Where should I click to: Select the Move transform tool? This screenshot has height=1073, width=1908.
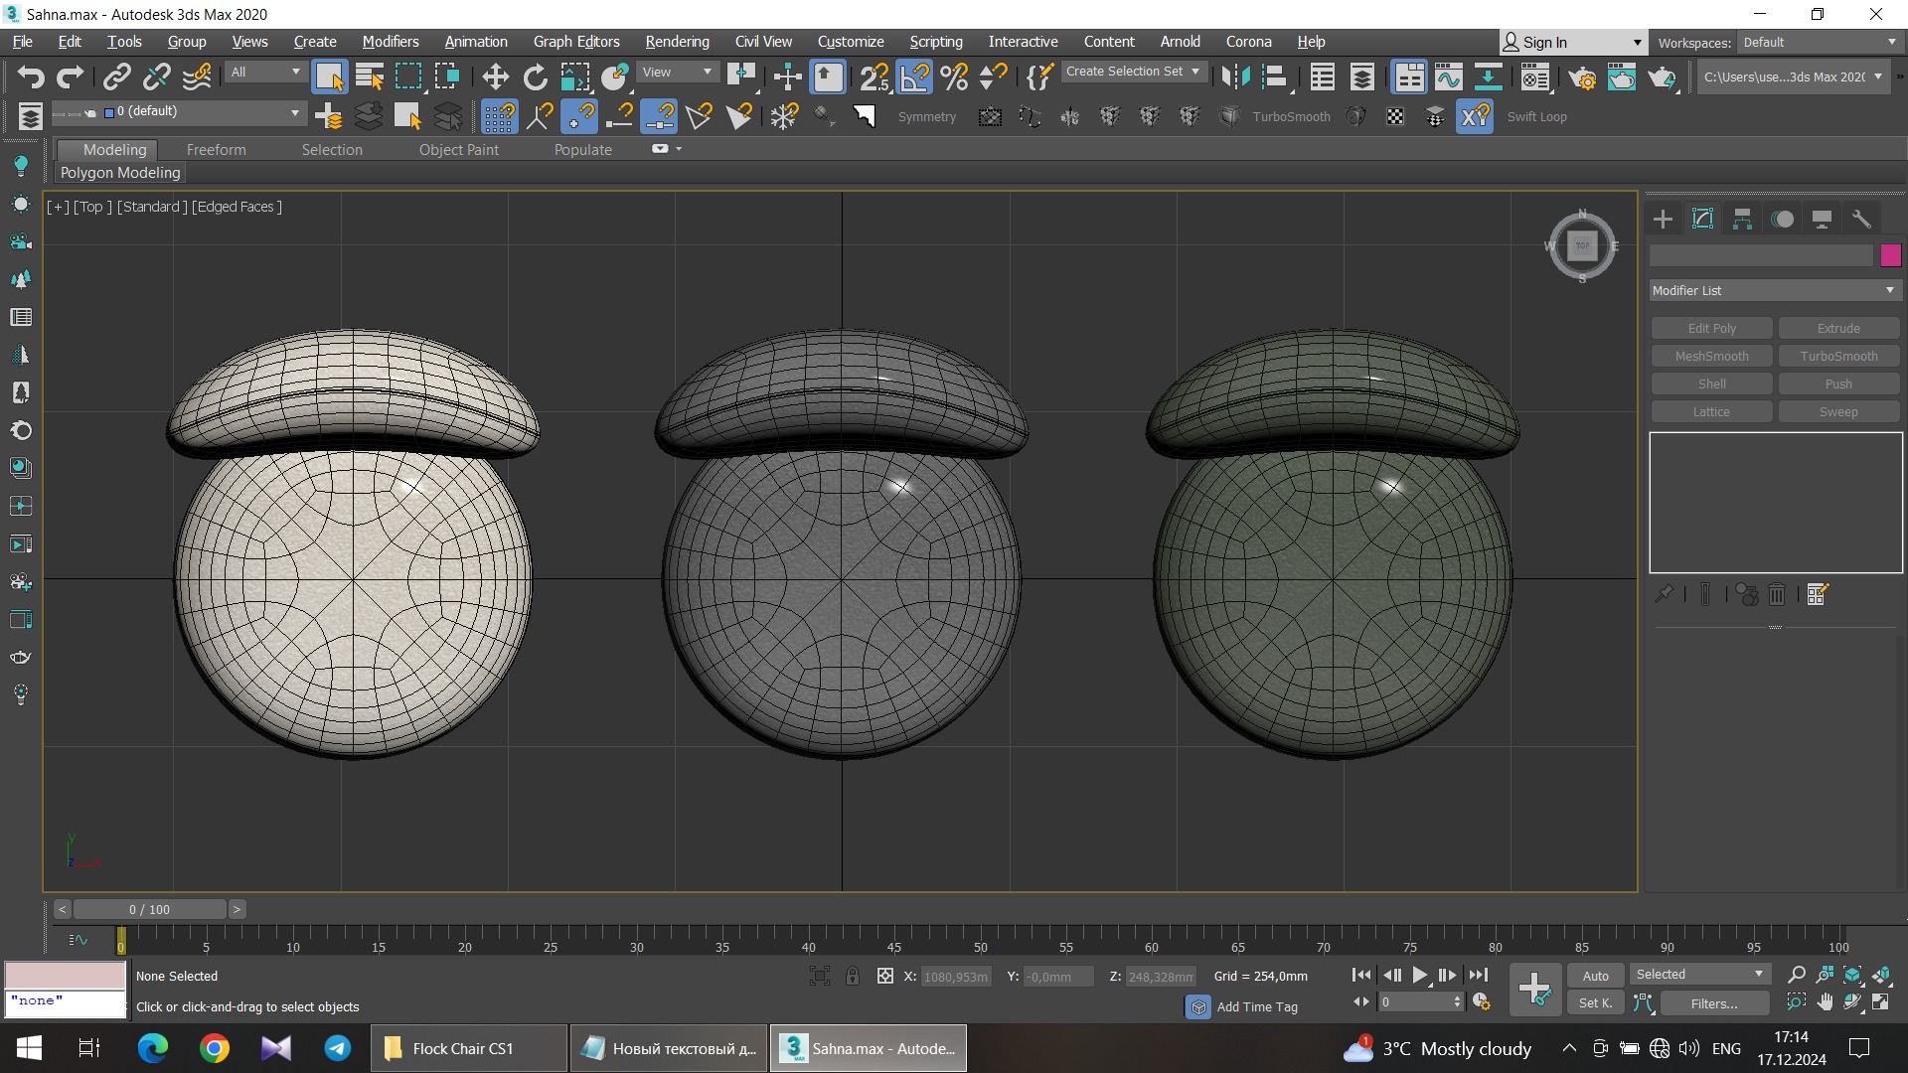point(495,77)
